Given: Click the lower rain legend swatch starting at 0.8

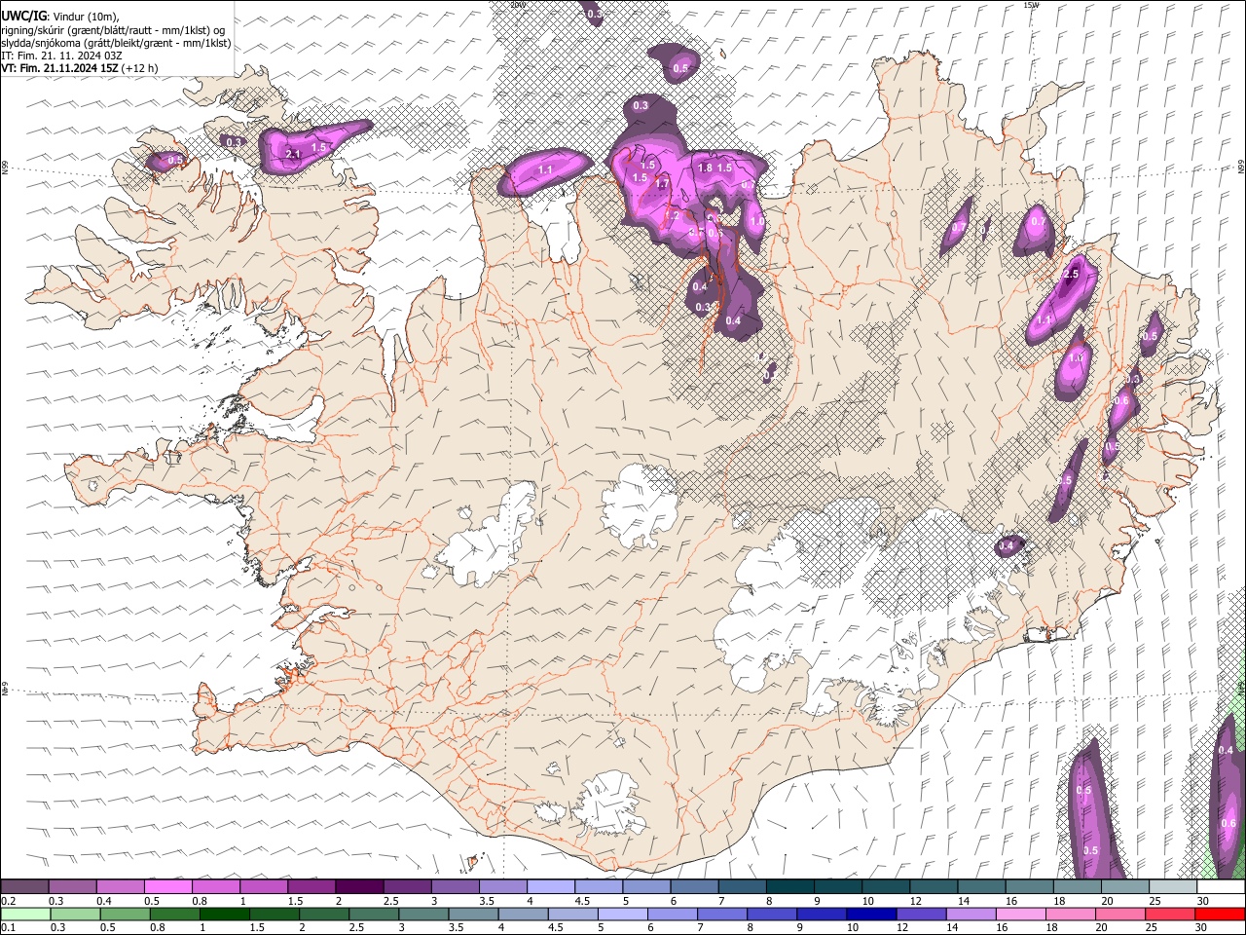Looking at the screenshot, I should coord(174,914).
